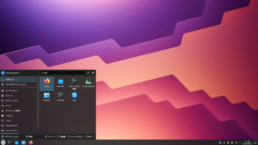Toggle US keyboard layout indicator in tray
Viewport: 258px width, 145px height.
[x=224, y=143]
